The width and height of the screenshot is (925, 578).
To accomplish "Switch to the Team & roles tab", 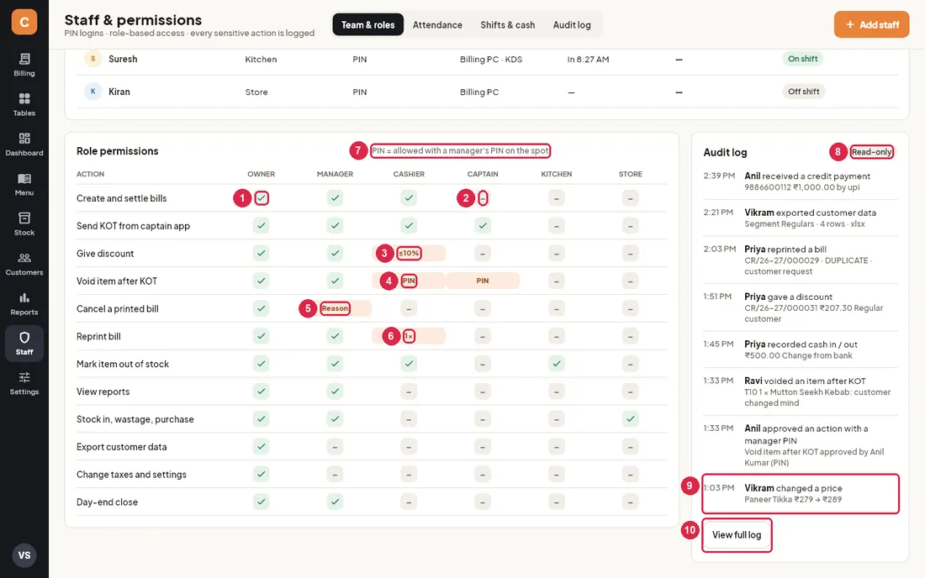I will click(368, 24).
